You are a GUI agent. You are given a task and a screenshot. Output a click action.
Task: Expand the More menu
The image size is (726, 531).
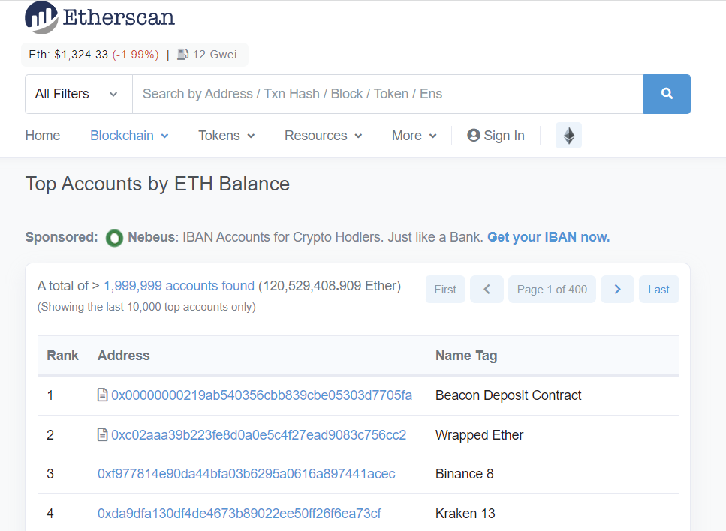coord(414,136)
